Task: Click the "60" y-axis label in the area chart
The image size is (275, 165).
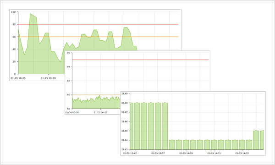Action: [14, 37]
